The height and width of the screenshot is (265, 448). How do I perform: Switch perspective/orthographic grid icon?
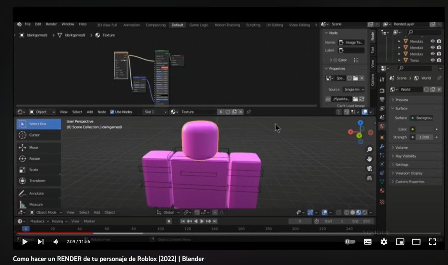369,178
